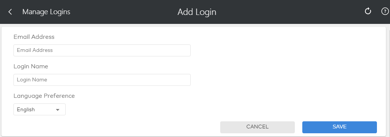Open help via the question mark icon

point(385,12)
